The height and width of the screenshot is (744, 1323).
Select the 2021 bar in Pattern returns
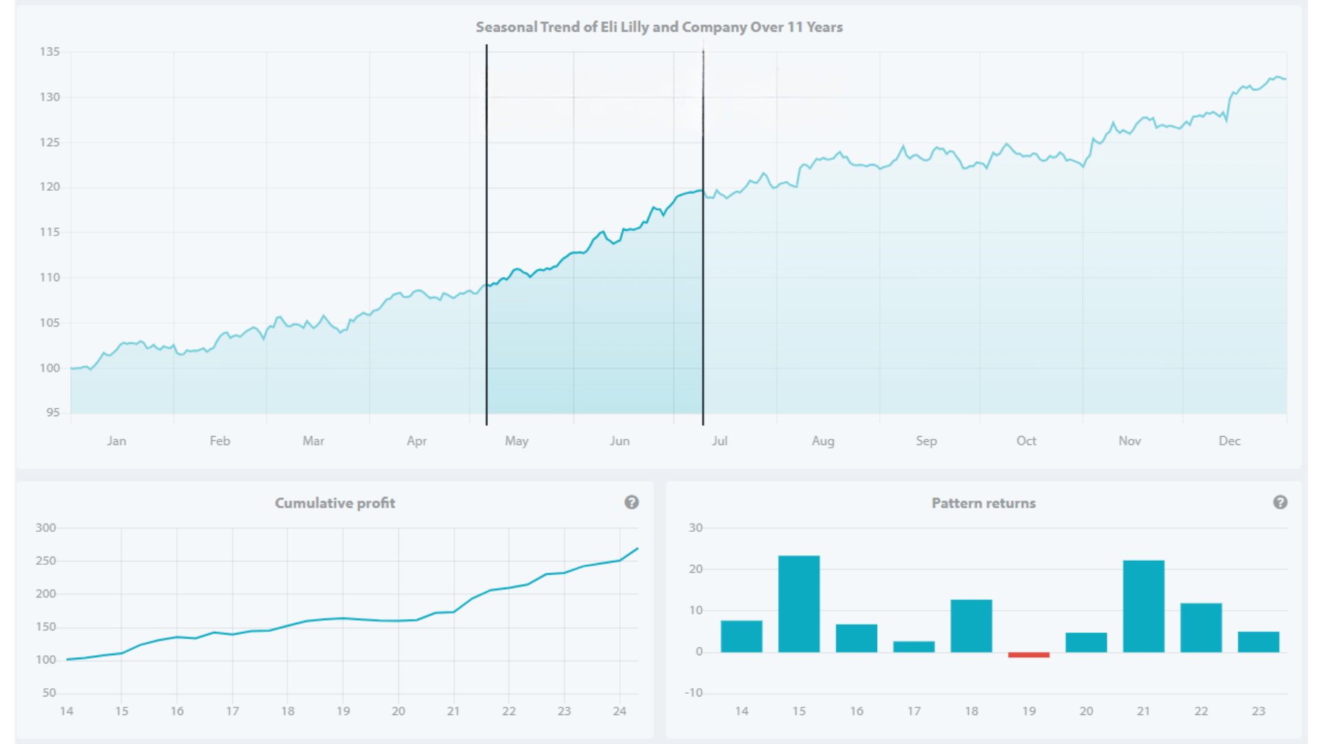click(1143, 606)
